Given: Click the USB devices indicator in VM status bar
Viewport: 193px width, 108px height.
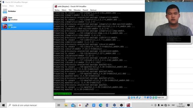Looking at the screenshot, I should (140, 97).
